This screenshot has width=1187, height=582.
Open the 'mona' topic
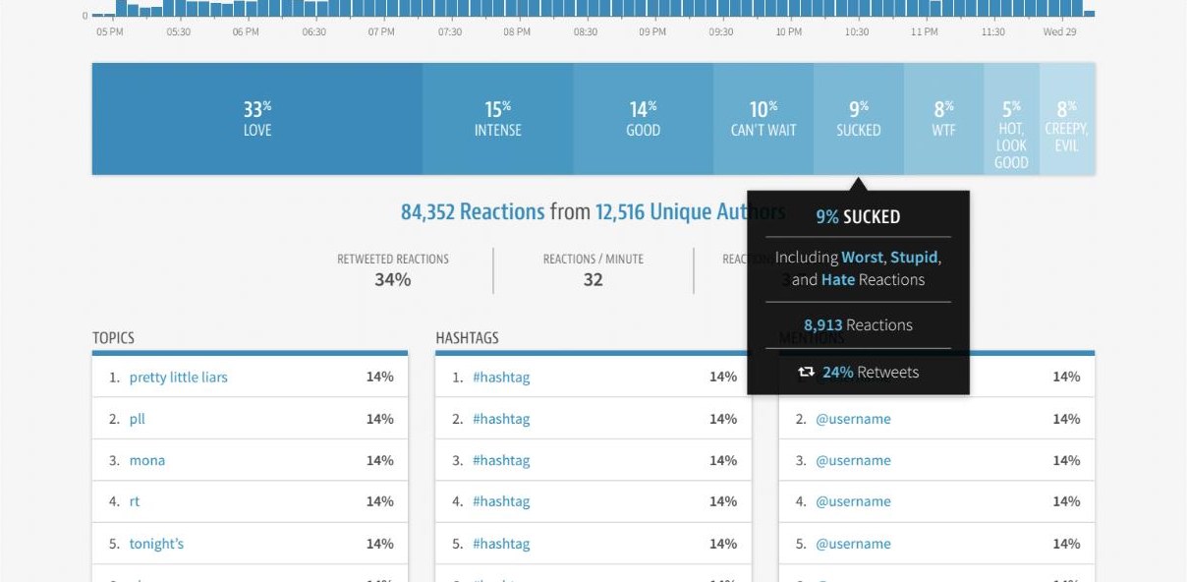[147, 460]
